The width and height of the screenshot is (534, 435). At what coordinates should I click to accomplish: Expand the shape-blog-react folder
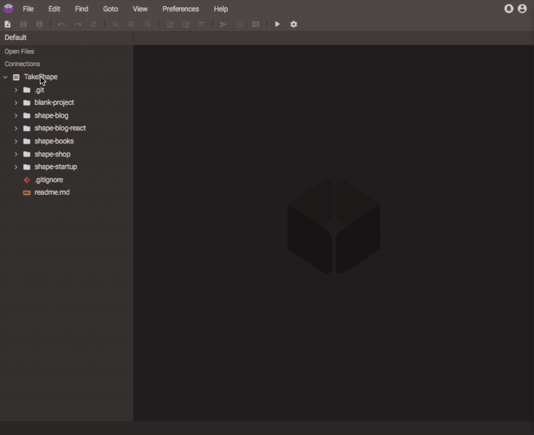[x=16, y=128]
